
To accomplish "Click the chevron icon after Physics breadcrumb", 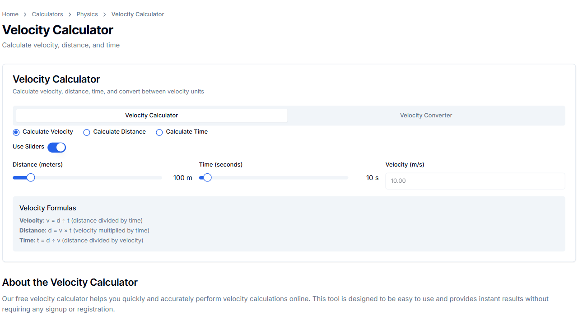I will click(105, 14).
